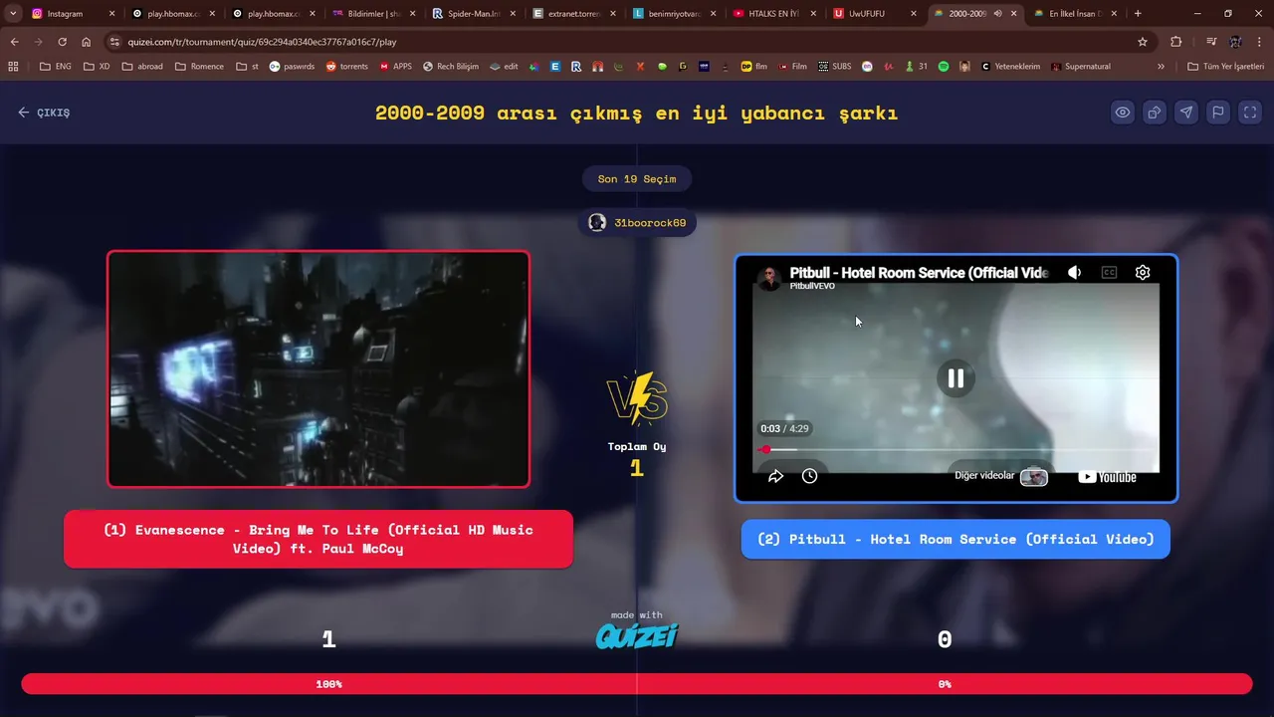Open the APPS bookmark
Screen dimensions: 1274x717
(x=396, y=67)
